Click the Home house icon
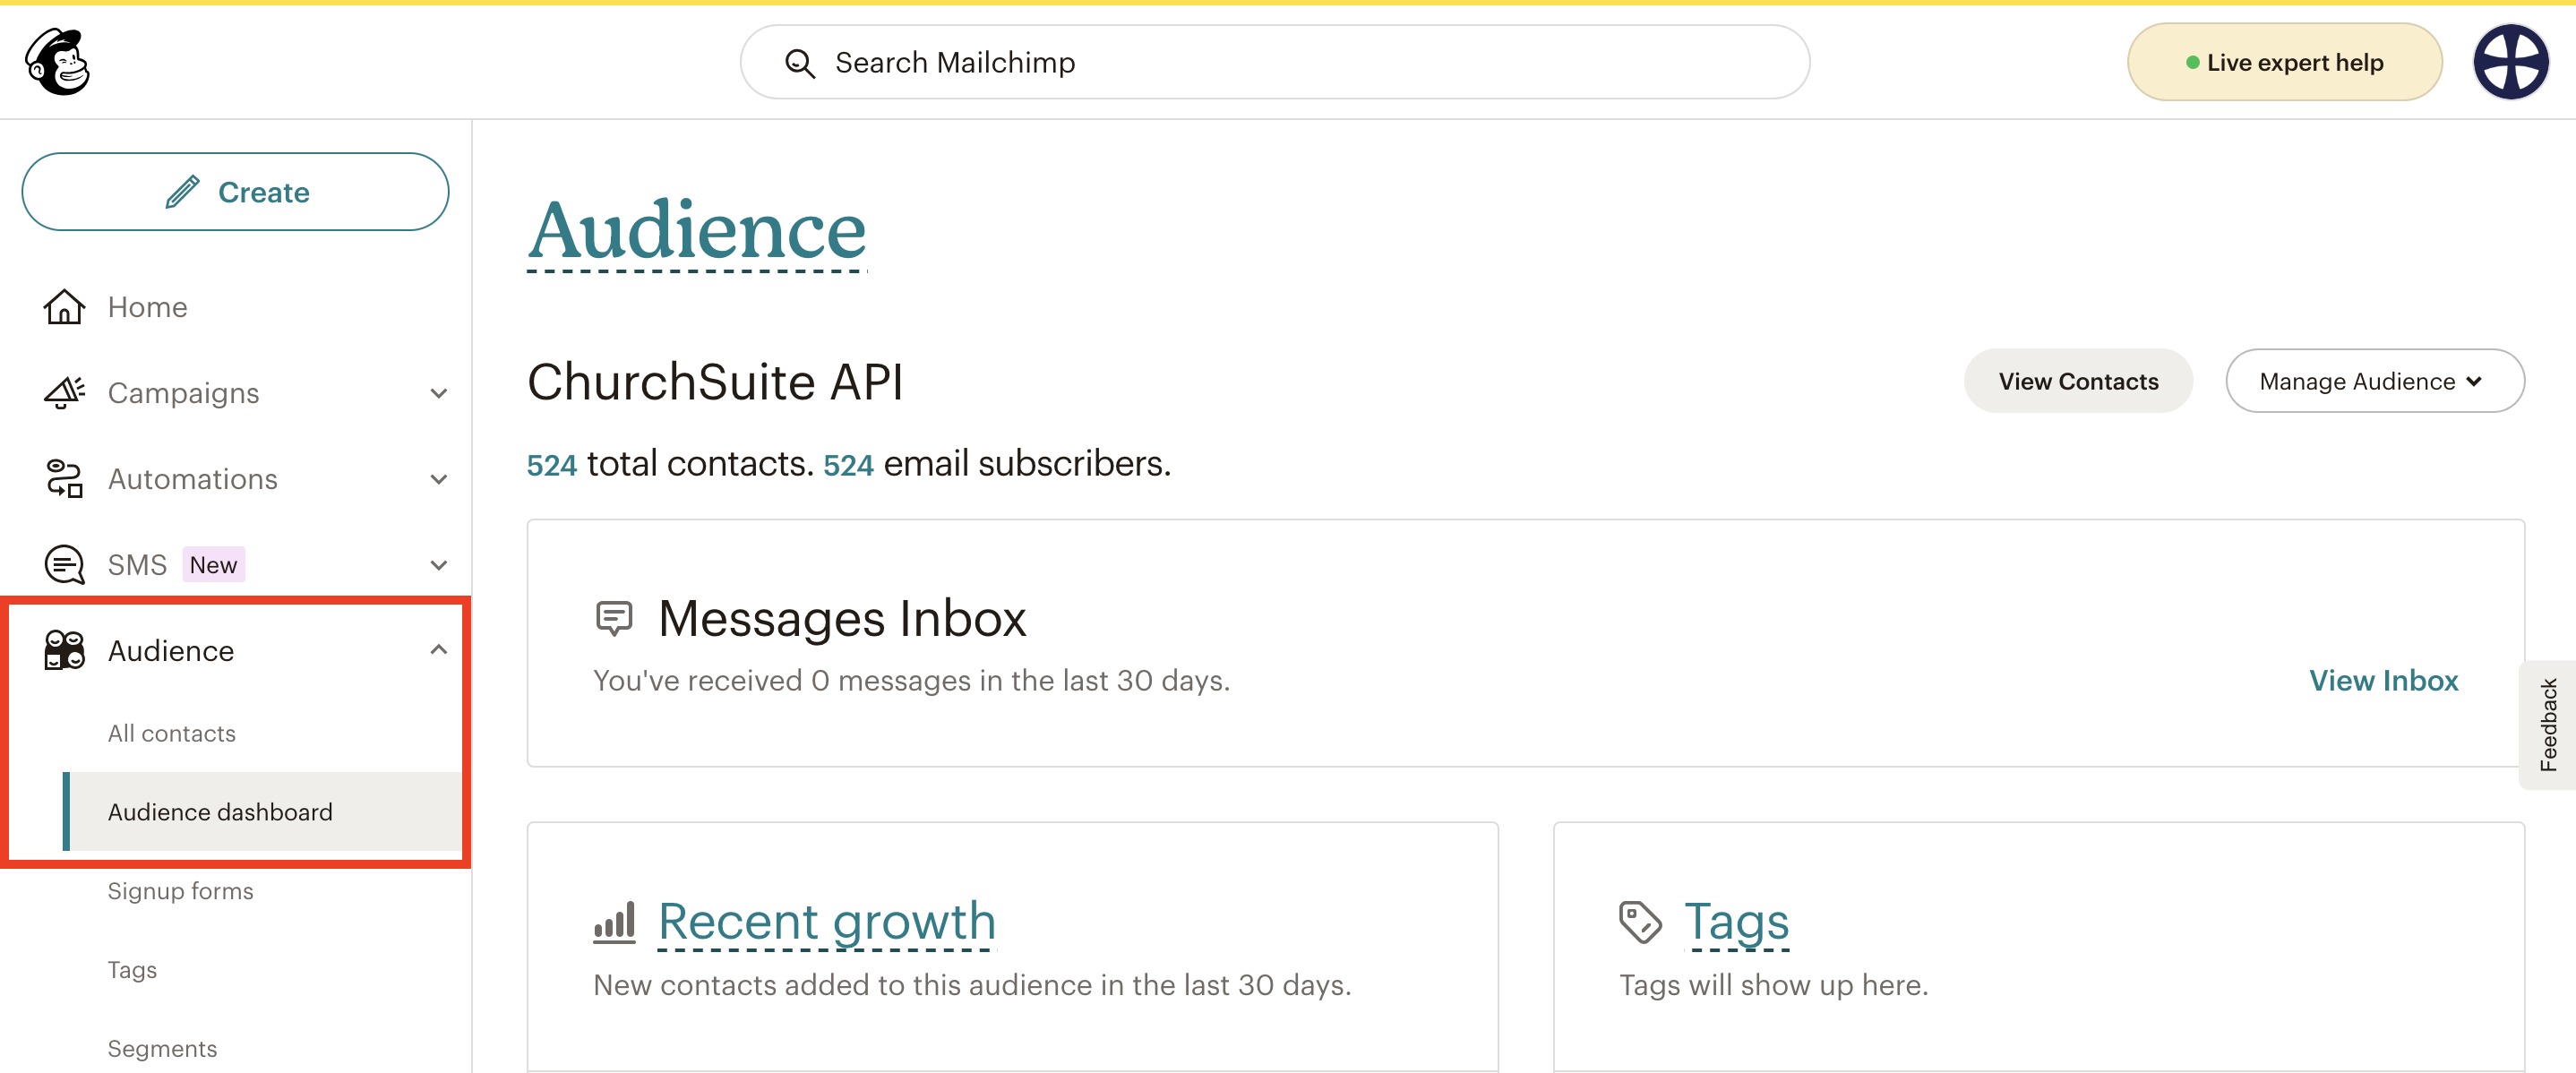The width and height of the screenshot is (2576, 1073). pyautogui.click(x=64, y=307)
